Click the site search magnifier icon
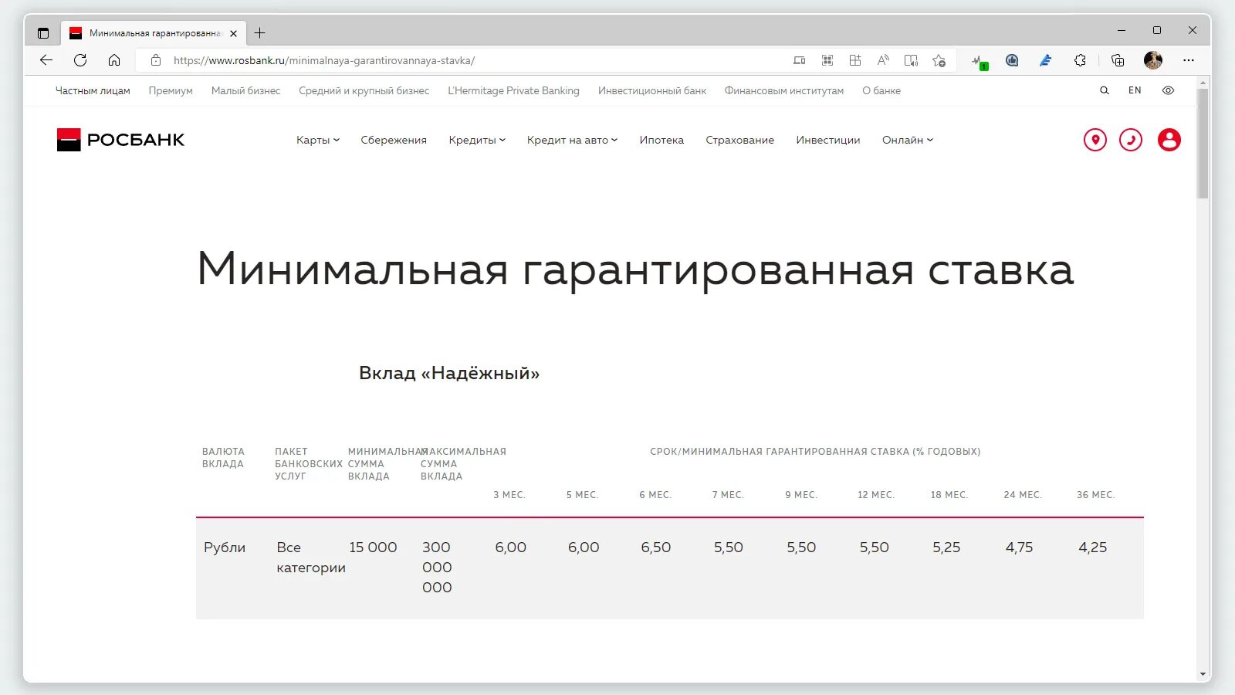The height and width of the screenshot is (695, 1235). [1105, 90]
